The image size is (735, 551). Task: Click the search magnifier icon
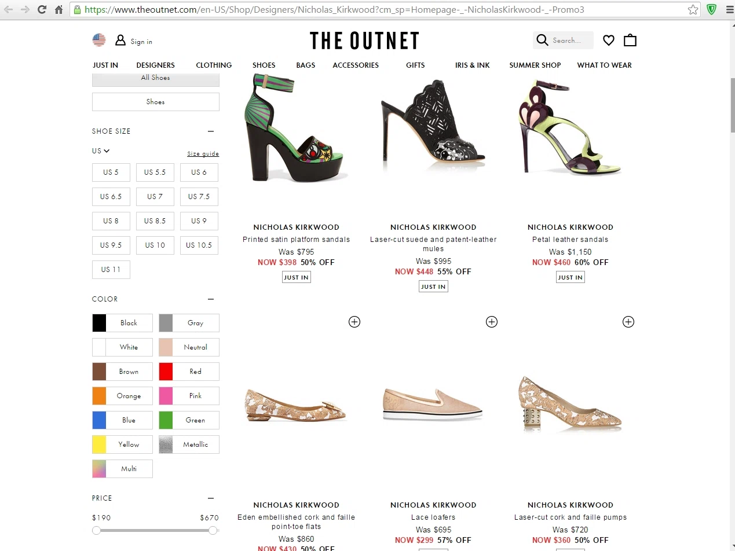pyautogui.click(x=542, y=40)
